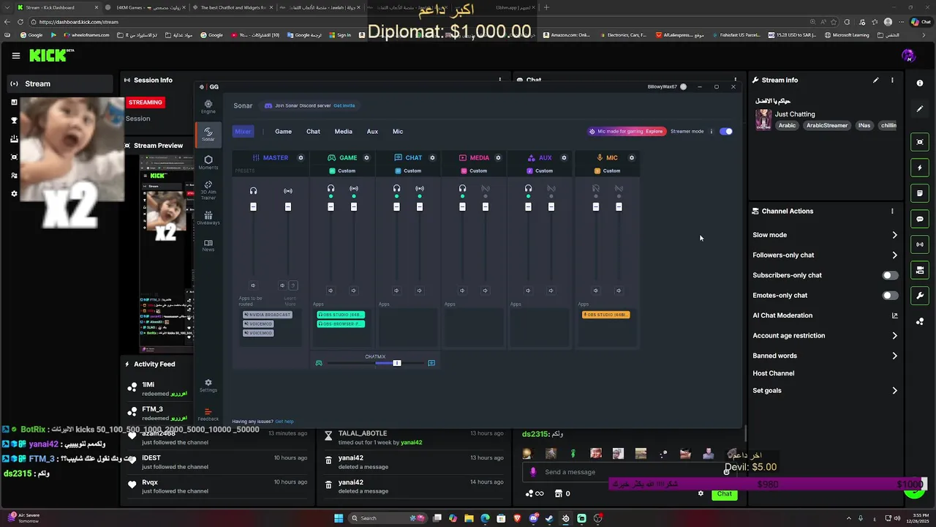Open Chat channel Custom preset dropdown

(x=408, y=171)
